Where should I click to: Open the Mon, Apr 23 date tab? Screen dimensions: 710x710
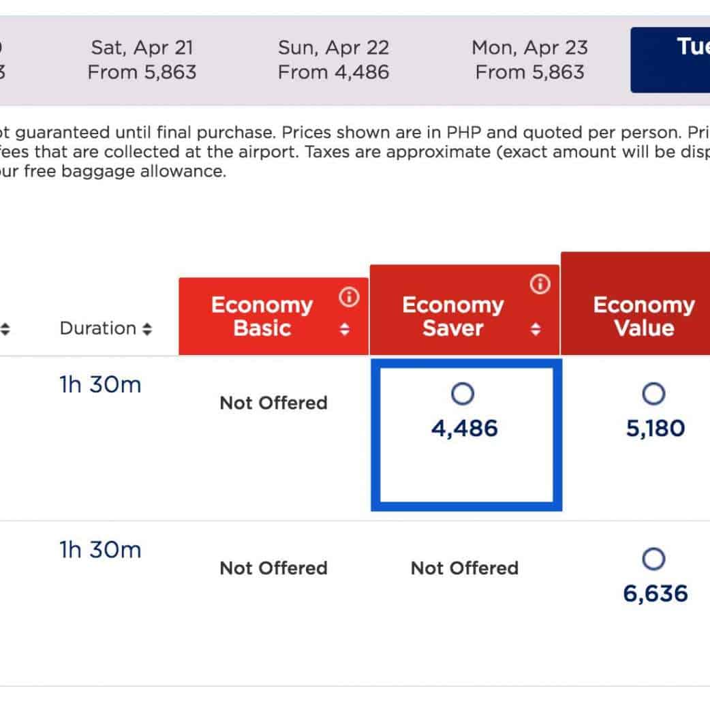click(529, 60)
